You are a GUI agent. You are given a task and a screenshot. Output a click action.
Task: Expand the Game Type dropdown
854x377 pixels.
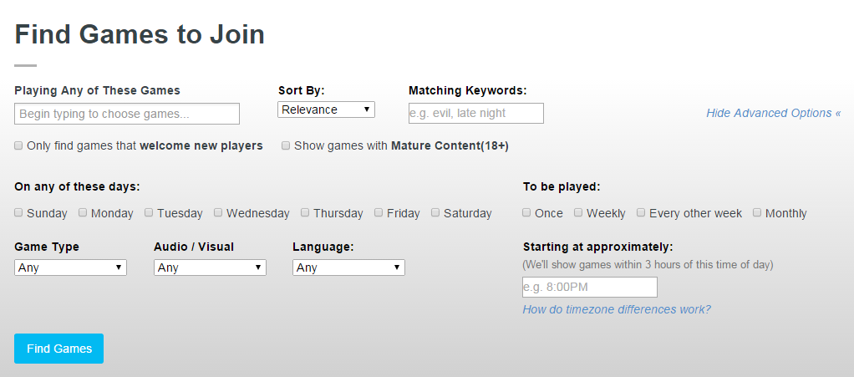coord(71,267)
